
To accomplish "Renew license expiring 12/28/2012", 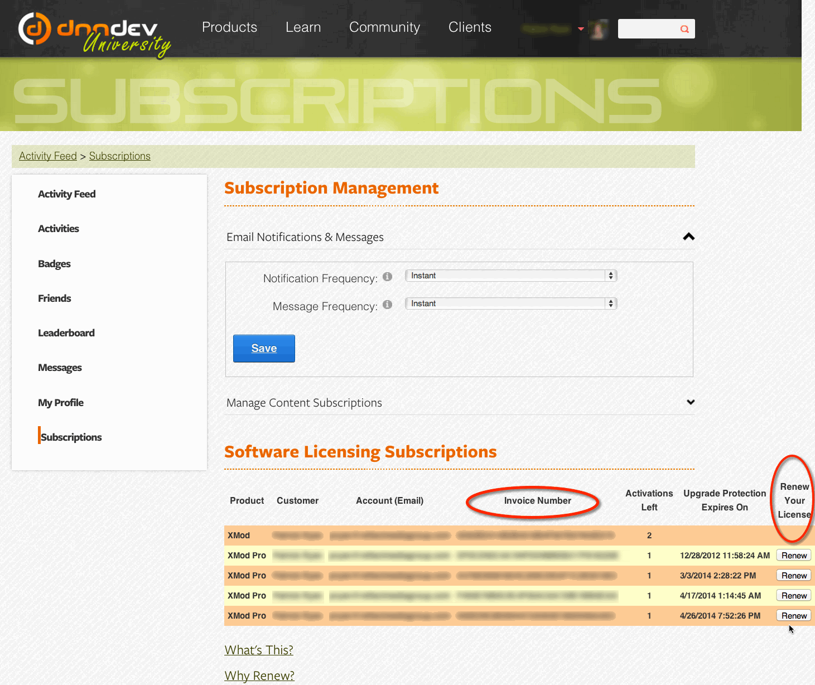I will (794, 556).
